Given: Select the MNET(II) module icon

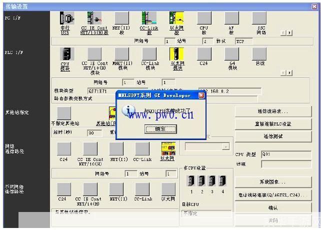Looking at the screenshot, I should [122, 54].
